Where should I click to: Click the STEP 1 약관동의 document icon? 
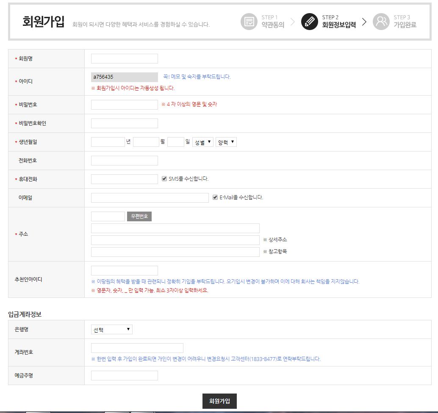(249, 22)
